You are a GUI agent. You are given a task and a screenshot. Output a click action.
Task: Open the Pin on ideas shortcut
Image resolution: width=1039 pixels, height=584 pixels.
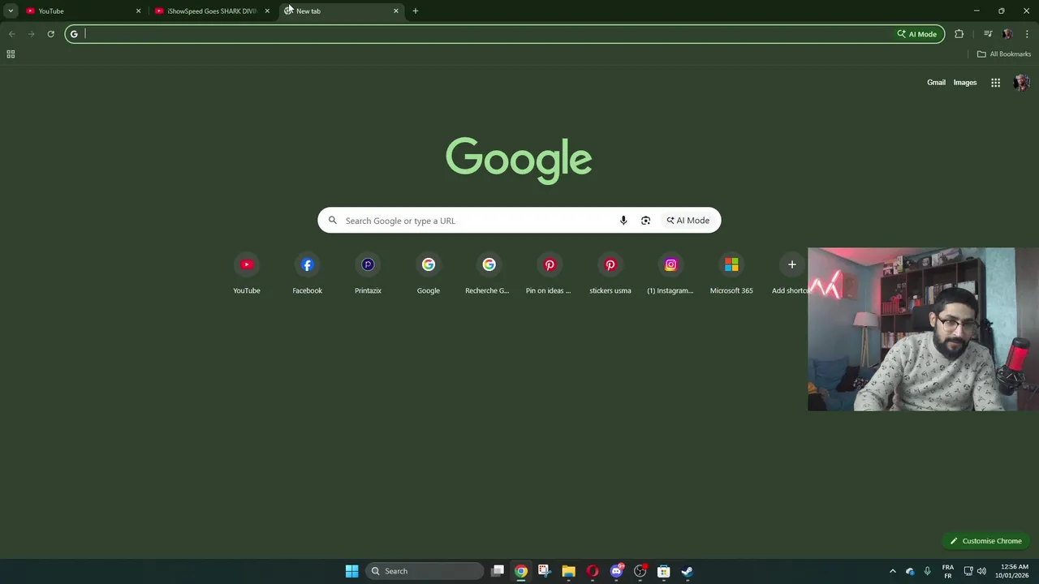550,274
